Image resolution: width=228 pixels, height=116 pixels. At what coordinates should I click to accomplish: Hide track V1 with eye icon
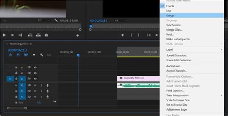coord(35,79)
